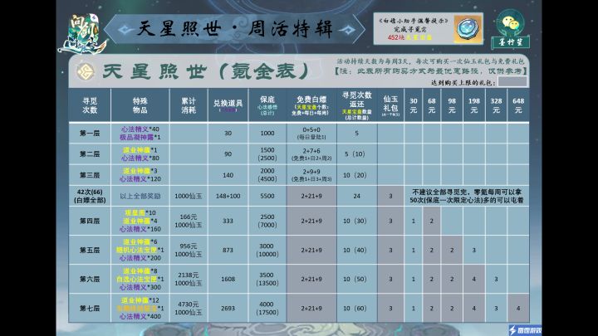598x336 pixels.
Task: Click the 30元 column header
Action: point(414,105)
